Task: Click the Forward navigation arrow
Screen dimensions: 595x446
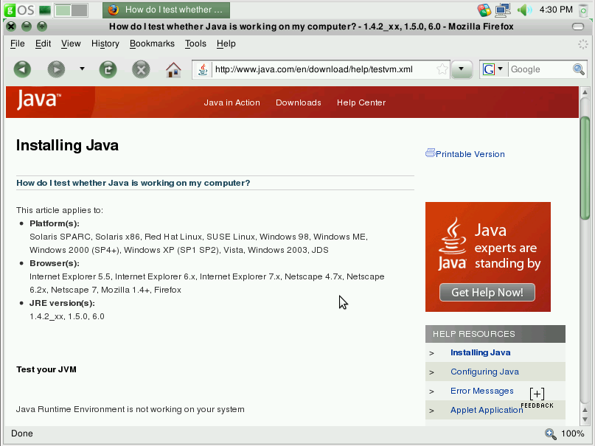Action: [x=56, y=69]
